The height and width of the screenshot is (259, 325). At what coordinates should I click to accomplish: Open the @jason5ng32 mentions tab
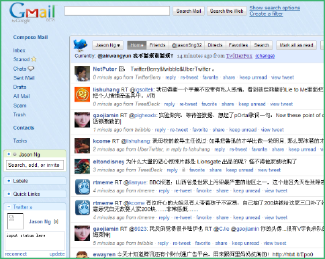point(187,45)
